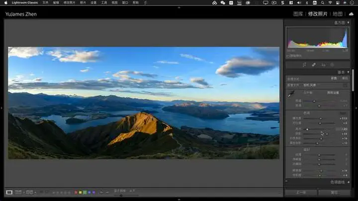
Task: Apply the red color label
Action: (x=76, y=192)
